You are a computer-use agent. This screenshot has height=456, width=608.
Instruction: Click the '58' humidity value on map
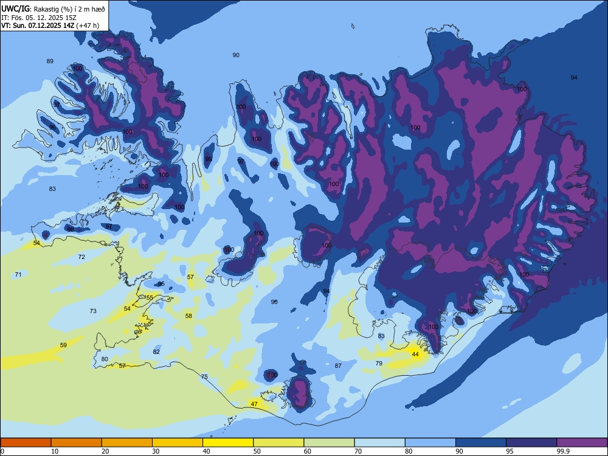(188, 316)
